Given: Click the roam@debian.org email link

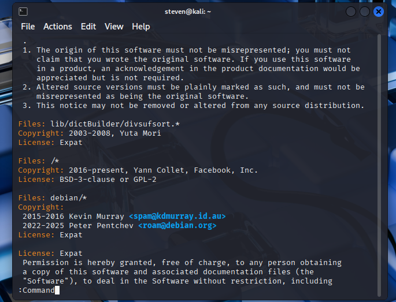Looking at the screenshot, I should click(x=177, y=225).
